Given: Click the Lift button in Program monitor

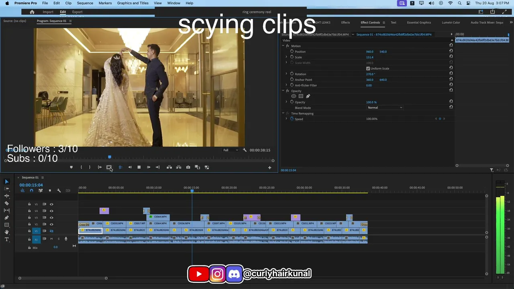Looking at the screenshot, I should tap(169, 167).
